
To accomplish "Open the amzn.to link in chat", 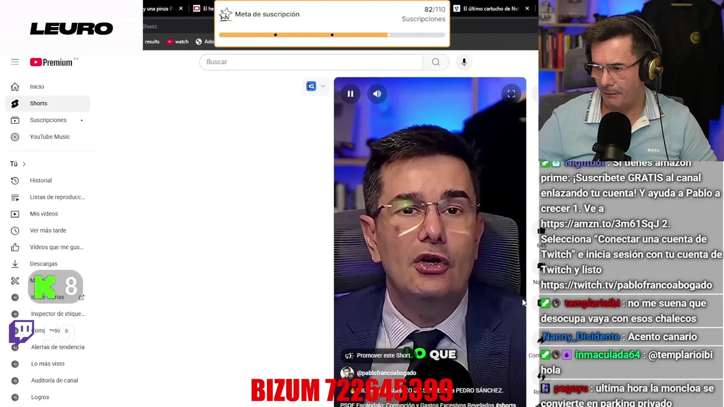I will [x=601, y=224].
